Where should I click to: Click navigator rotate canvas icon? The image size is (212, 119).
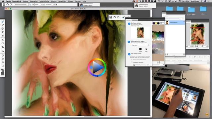coord(202,46)
